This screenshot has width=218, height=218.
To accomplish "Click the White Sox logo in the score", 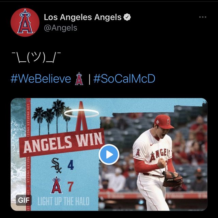I will point(57,165).
